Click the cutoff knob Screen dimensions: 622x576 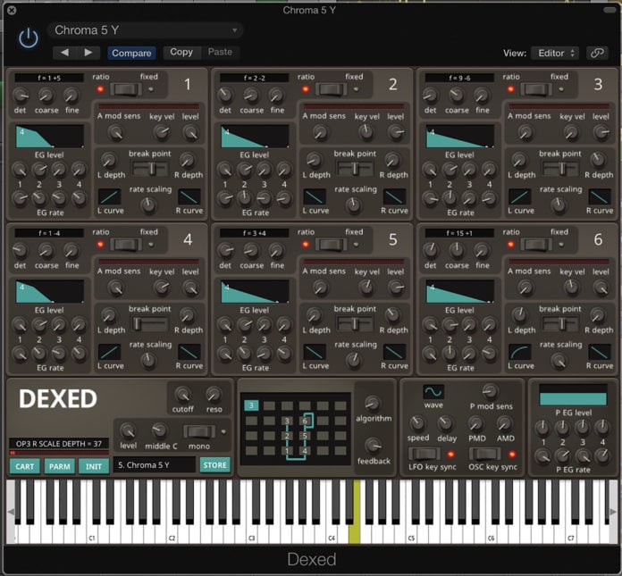pos(183,394)
